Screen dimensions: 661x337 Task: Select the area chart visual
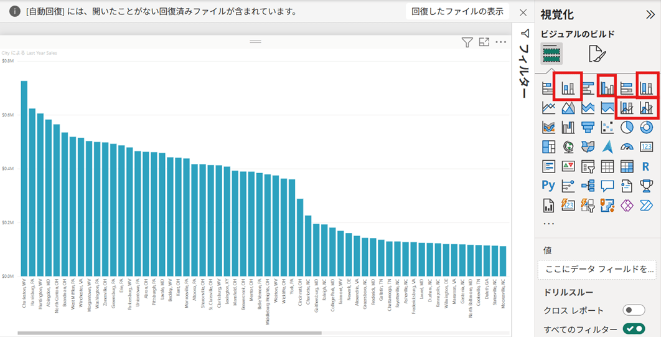click(568, 108)
